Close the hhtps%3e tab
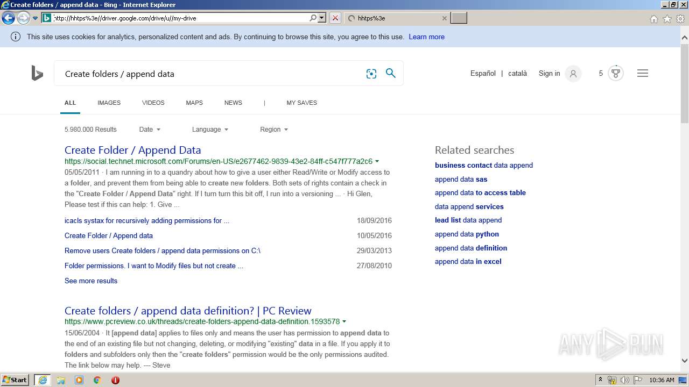This screenshot has width=689, height=387. pos(445,18)
